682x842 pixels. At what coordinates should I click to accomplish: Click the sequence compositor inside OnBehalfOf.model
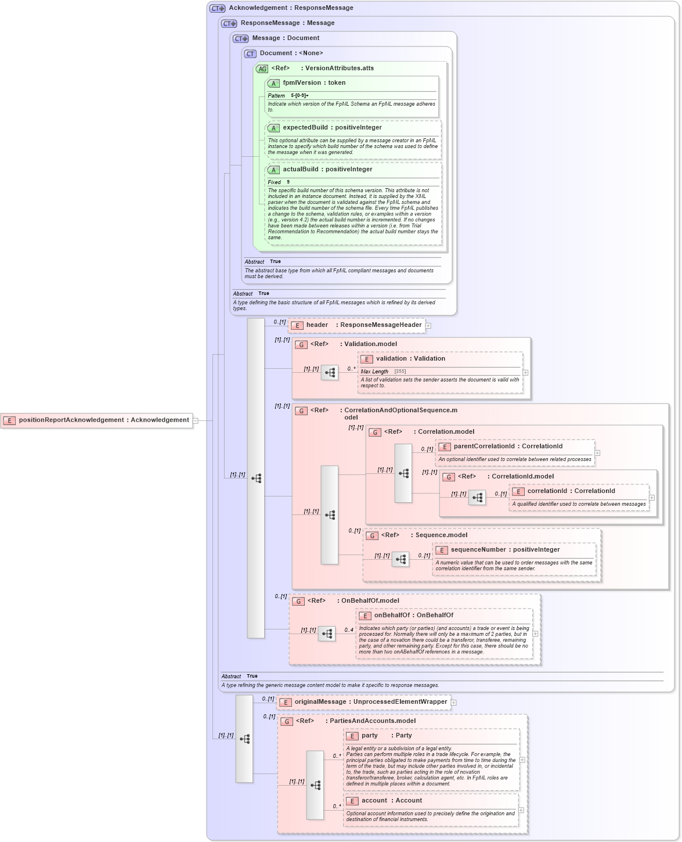(x=327, y=634)
